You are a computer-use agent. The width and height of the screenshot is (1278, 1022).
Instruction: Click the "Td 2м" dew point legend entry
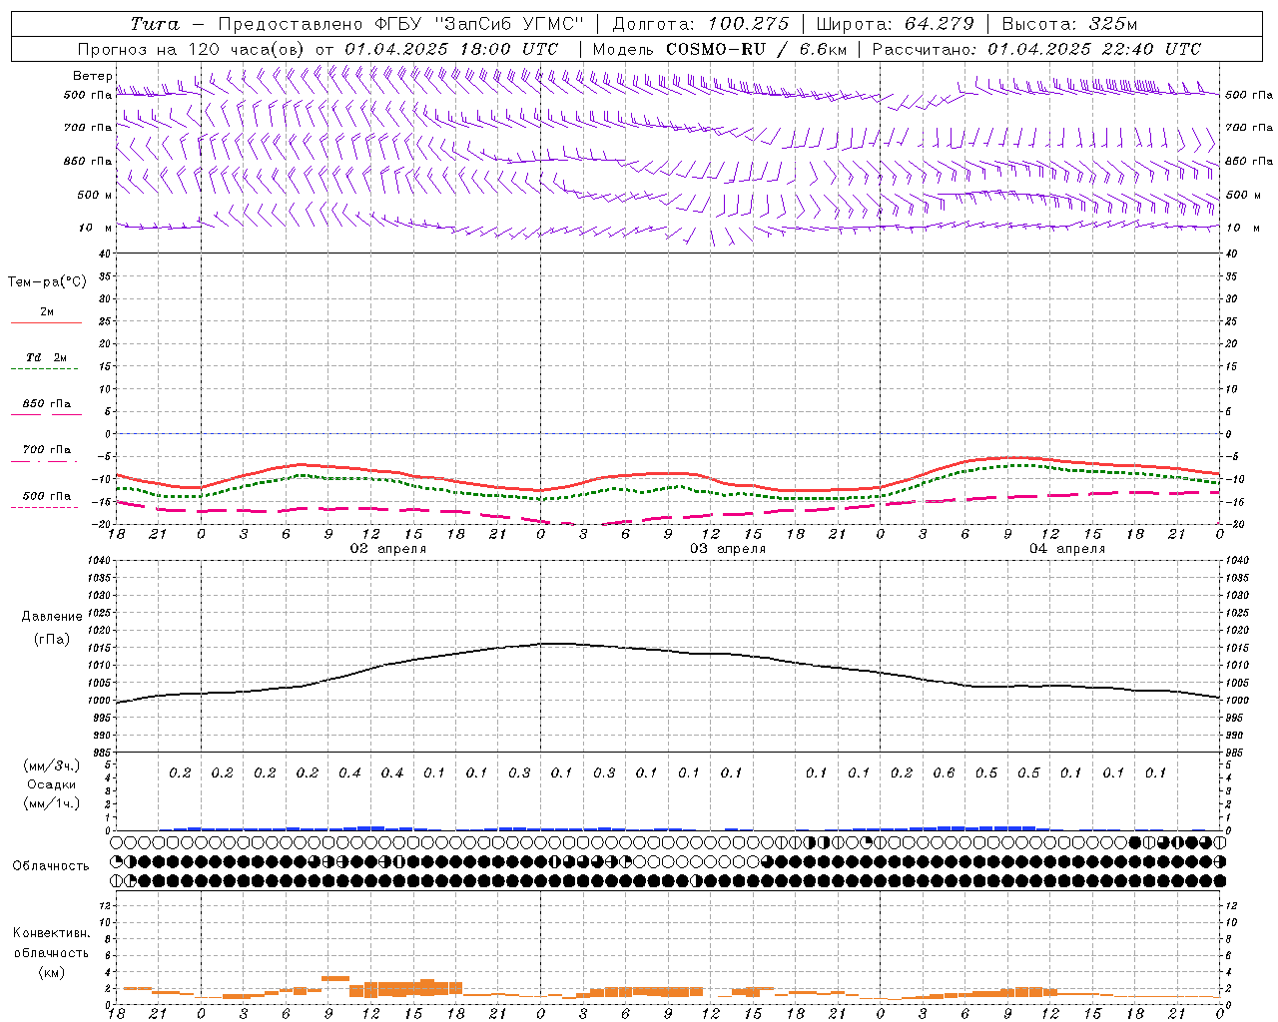click(47, 357)
